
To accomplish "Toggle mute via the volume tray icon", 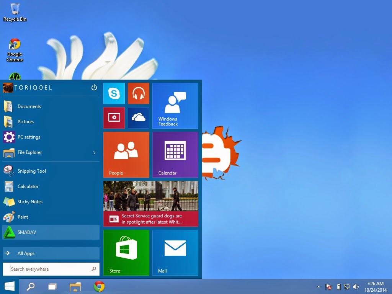I will point(356,286).
